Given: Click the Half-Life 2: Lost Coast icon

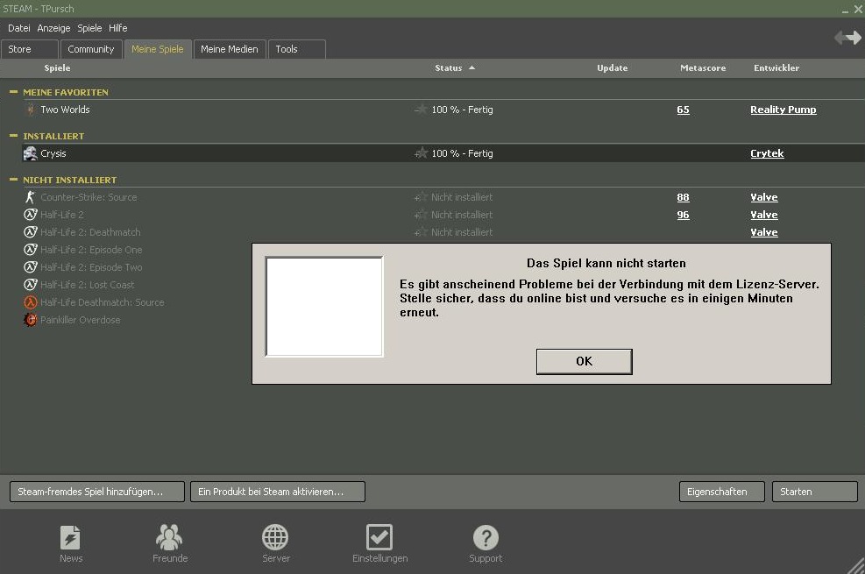Looking at the screenshot, I should [31, 285].
